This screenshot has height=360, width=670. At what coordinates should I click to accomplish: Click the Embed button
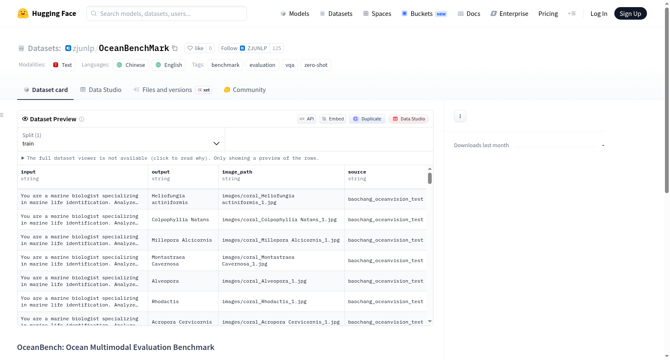click(x=333, y=119)
